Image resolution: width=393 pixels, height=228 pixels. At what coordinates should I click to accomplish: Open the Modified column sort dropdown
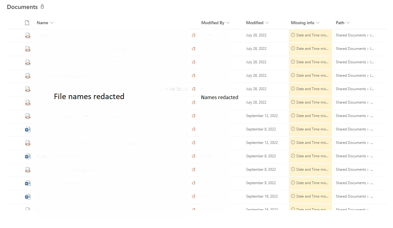[267, 23]
